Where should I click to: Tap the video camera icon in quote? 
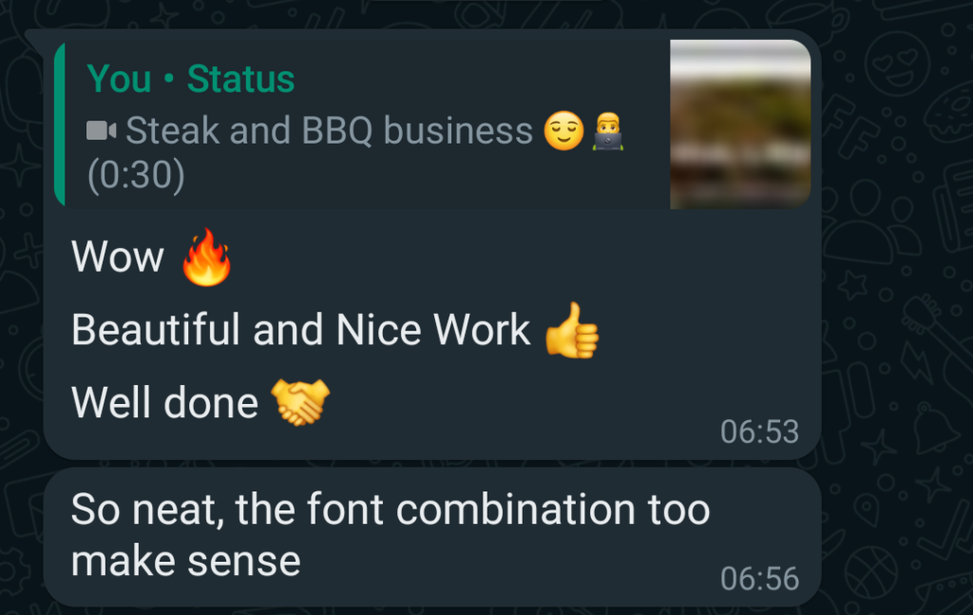[x=101, y=131]
